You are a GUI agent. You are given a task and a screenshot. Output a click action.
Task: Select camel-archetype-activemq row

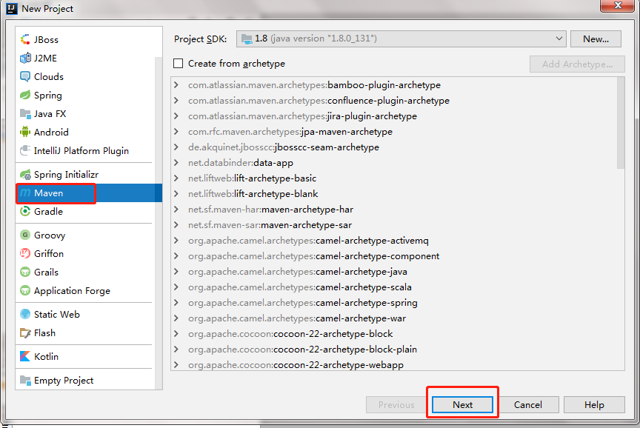[x=394, y=241]
